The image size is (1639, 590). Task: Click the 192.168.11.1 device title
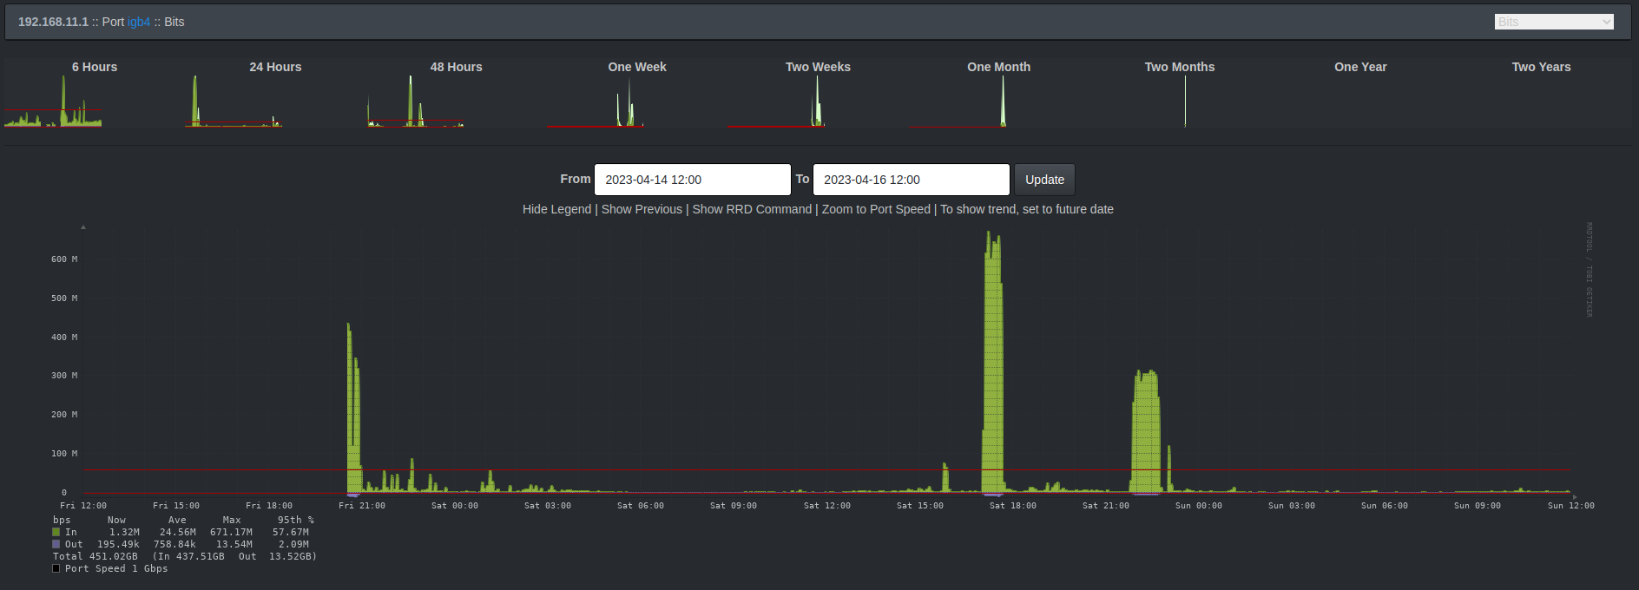[53, 22]
